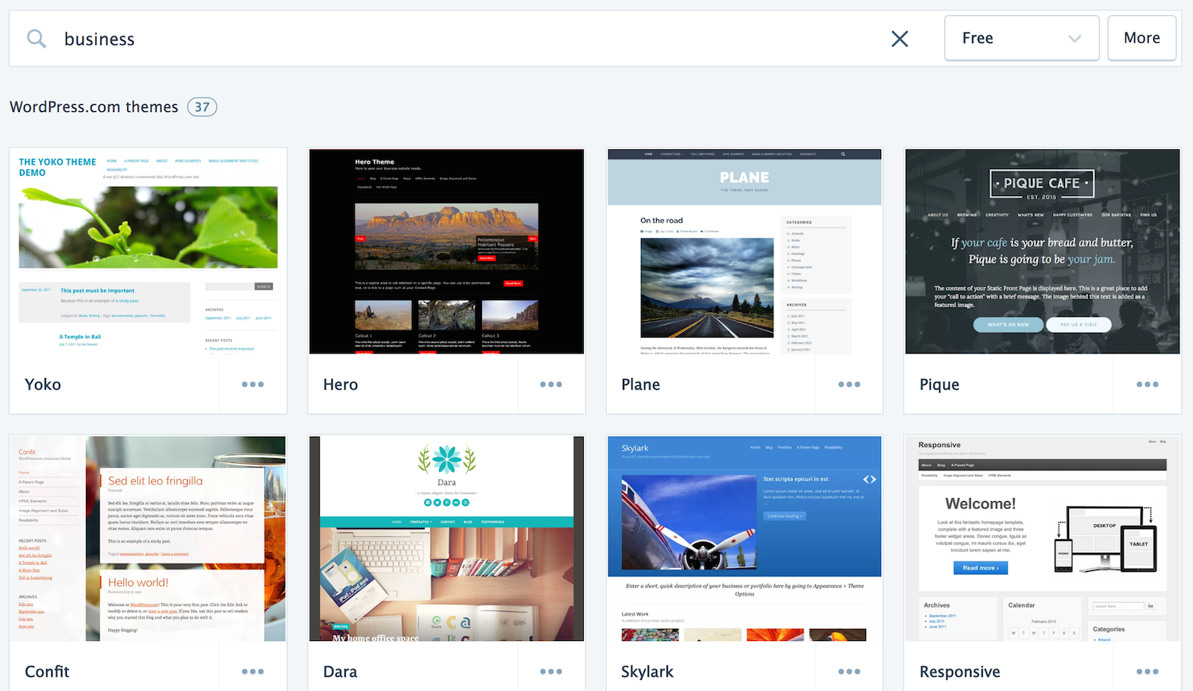Open the Pique theme options ellipsis
This screenshot has width=1193, height=691.
click(1147, 384)
